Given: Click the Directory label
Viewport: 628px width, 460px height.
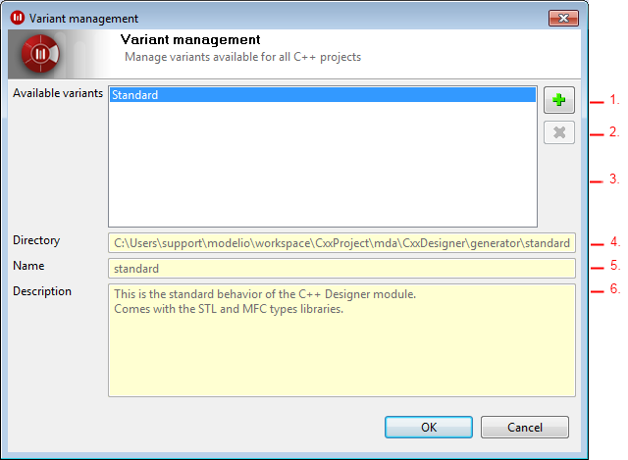Looking at the screenshot, I should point(36,240).
